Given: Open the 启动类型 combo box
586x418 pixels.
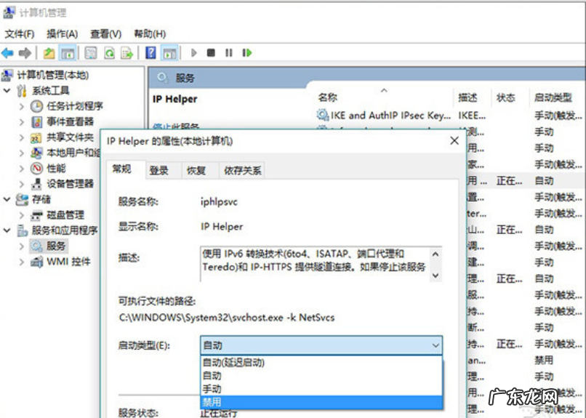Looking at the screenshot, I should (321, 345).
